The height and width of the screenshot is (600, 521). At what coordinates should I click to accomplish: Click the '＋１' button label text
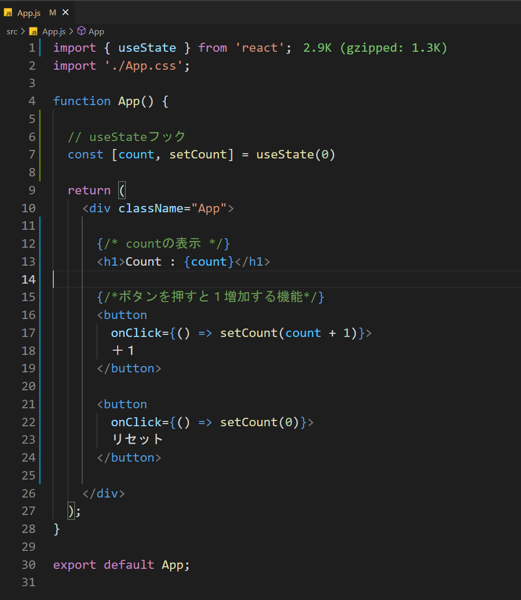coord(123,351)
